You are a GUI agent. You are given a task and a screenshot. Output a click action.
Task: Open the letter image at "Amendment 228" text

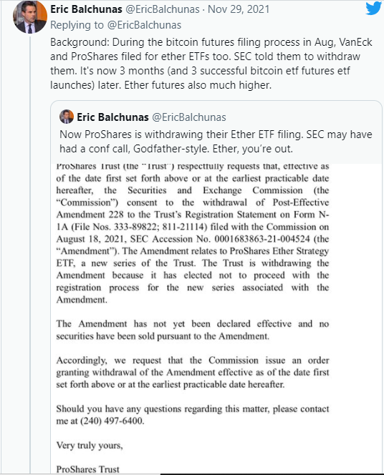tap(90, 215)
